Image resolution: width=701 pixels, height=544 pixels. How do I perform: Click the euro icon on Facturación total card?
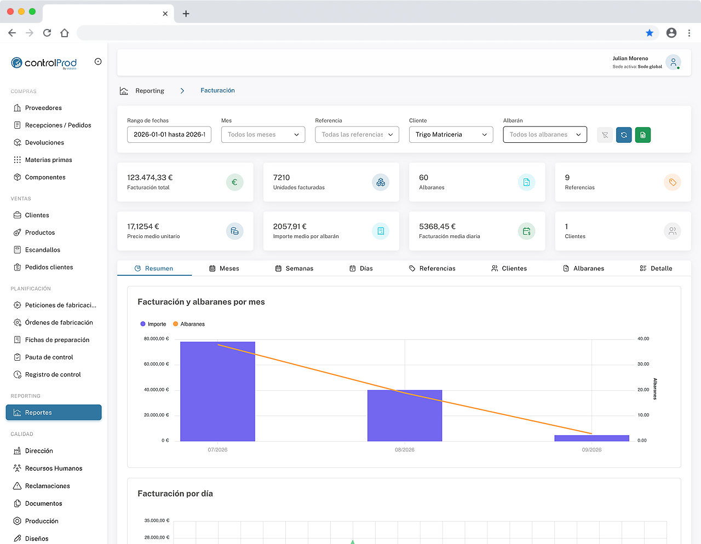(x=234, y=182)
